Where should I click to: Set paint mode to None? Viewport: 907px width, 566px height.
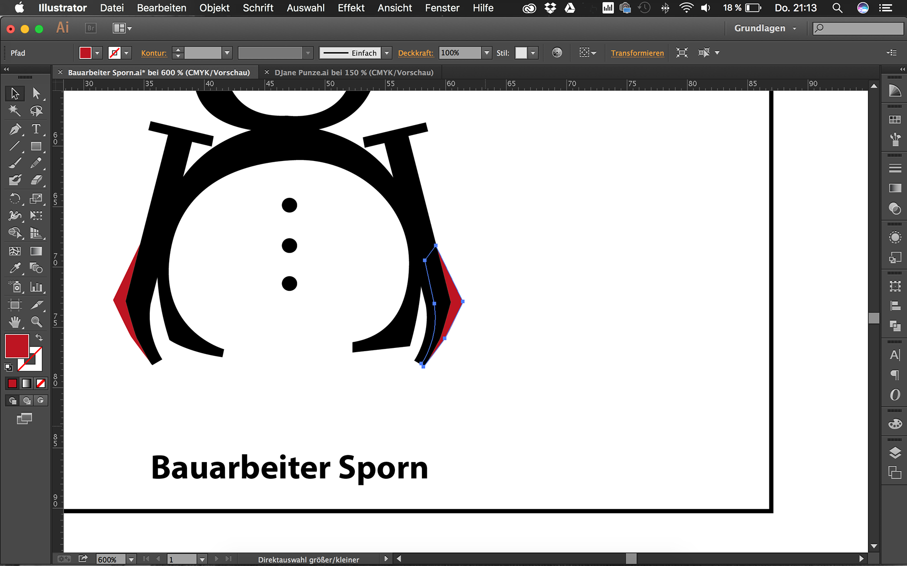41,383
